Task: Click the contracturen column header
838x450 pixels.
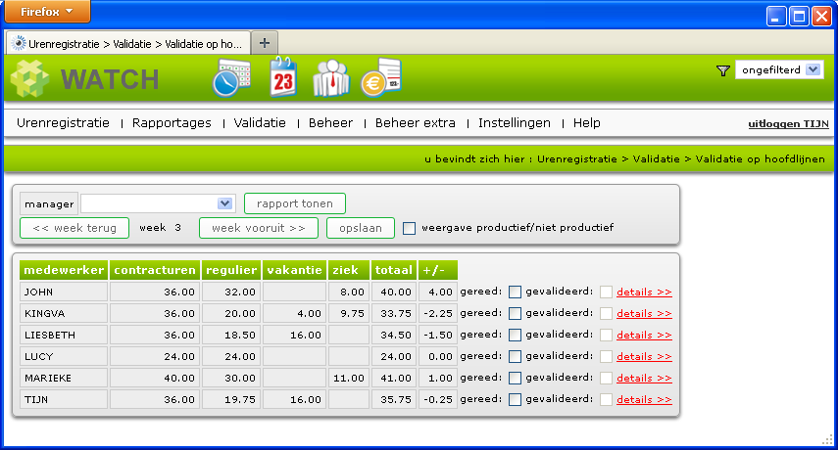Action: click(155, 270)
